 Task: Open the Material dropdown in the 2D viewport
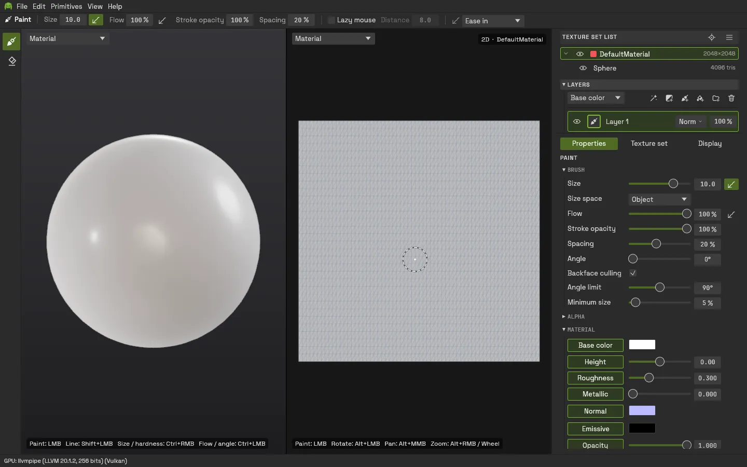click(x=333, y=38)
